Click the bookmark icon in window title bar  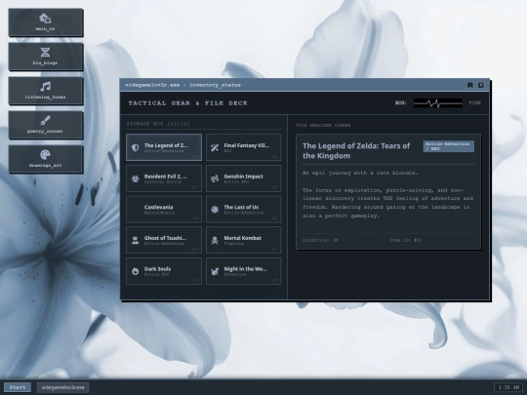[470, 85]
